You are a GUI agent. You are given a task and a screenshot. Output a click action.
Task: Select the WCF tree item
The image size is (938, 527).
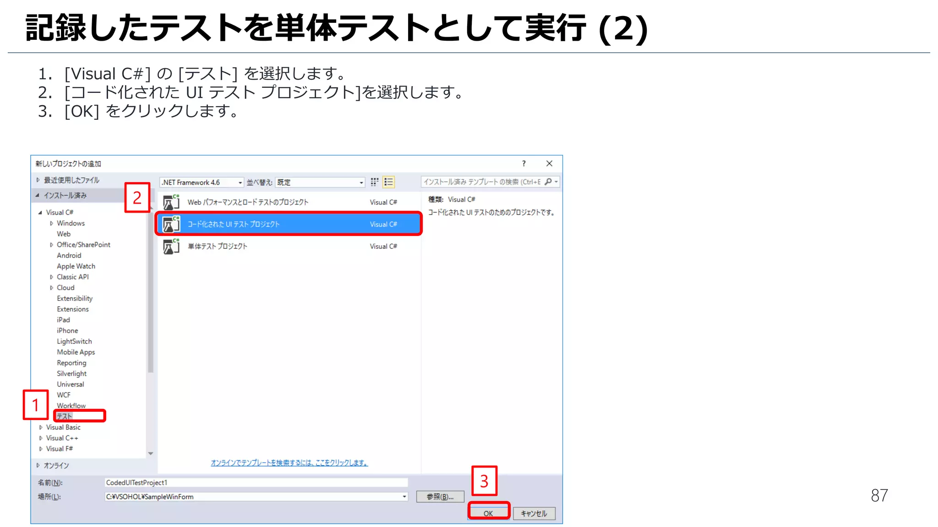(64, 395)
